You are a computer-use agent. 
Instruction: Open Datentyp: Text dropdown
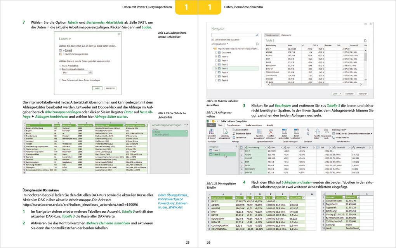[339, 130]
